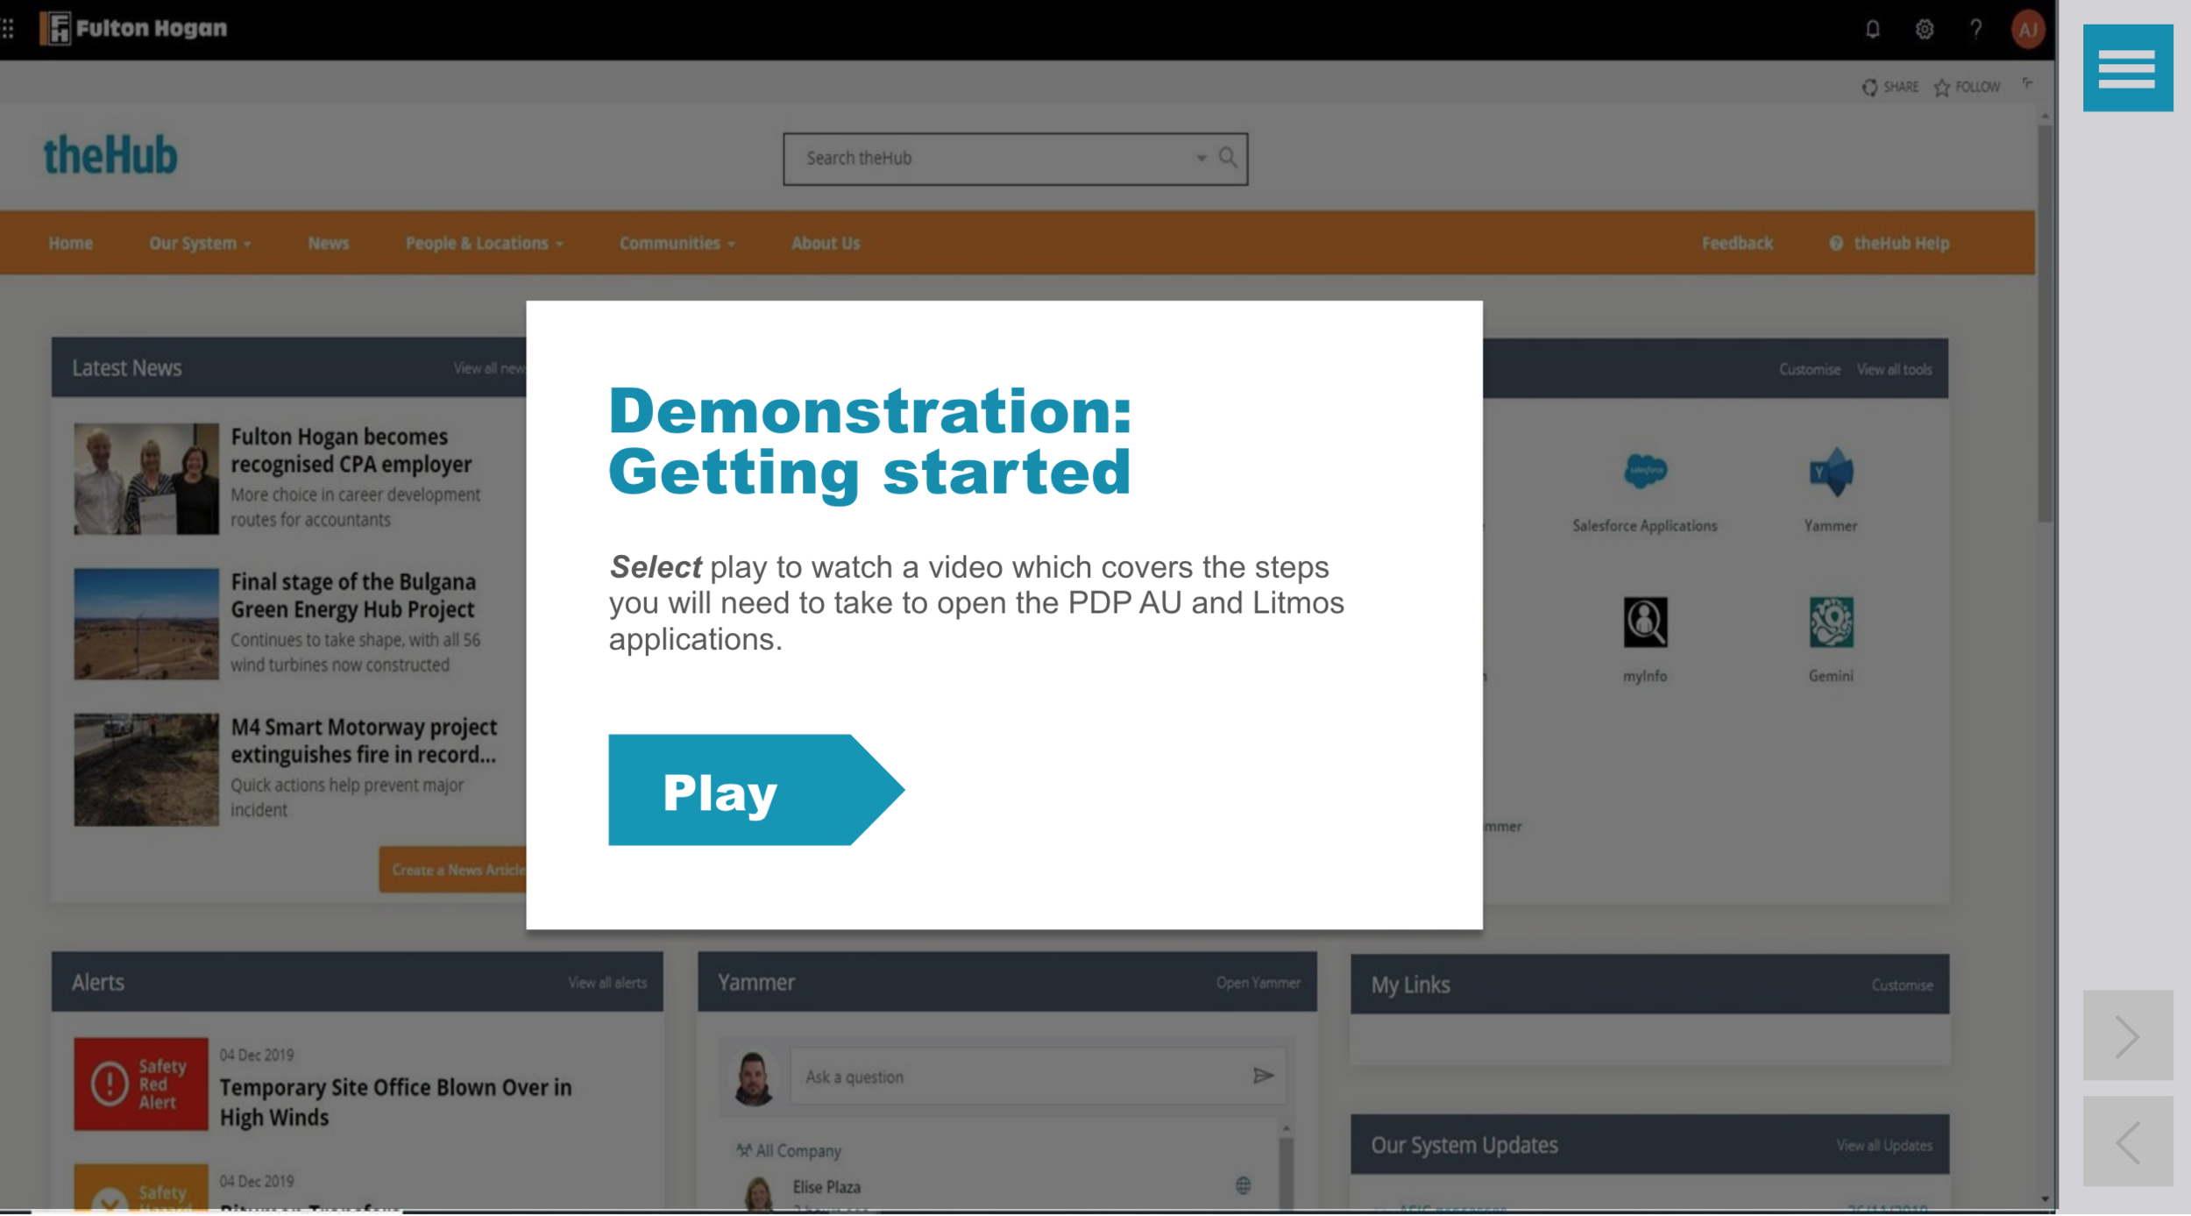Expand the Our System menu

[x=200, y=244]
